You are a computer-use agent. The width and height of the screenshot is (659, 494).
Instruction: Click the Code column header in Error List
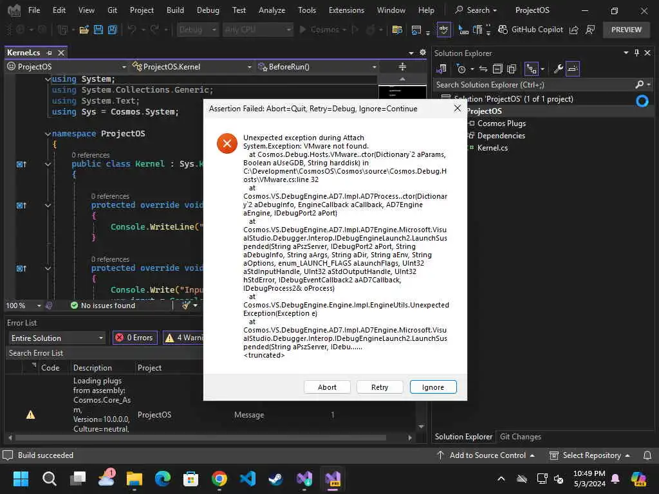(x=50, y=367)
